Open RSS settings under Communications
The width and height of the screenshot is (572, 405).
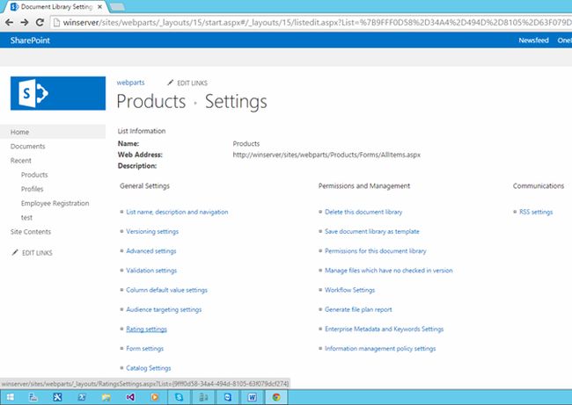(536, 212)
